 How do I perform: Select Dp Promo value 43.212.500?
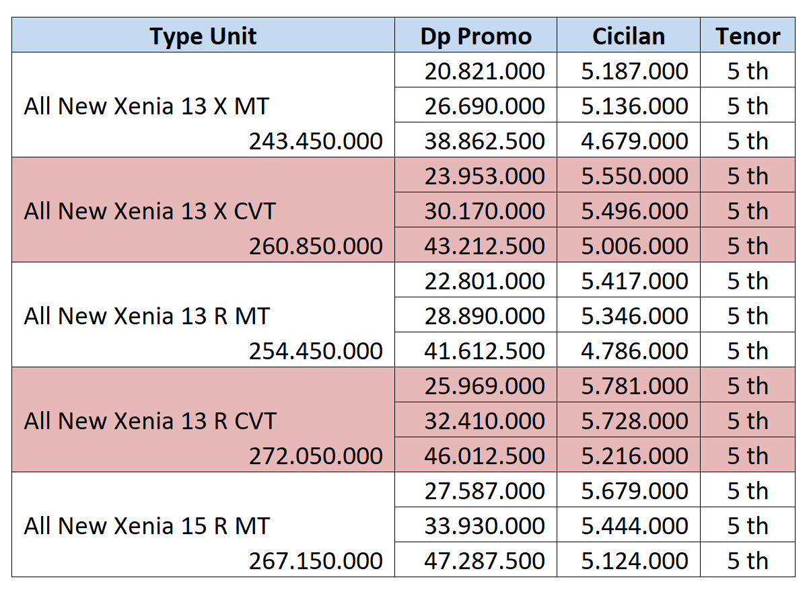pos(484,246)
